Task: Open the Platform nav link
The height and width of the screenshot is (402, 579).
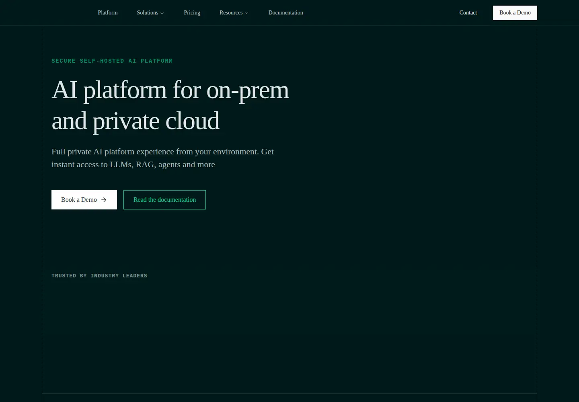Action: pyautogui.click(x=108, y=12)
